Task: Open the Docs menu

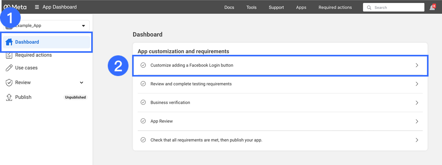Action: click(229, 7)
